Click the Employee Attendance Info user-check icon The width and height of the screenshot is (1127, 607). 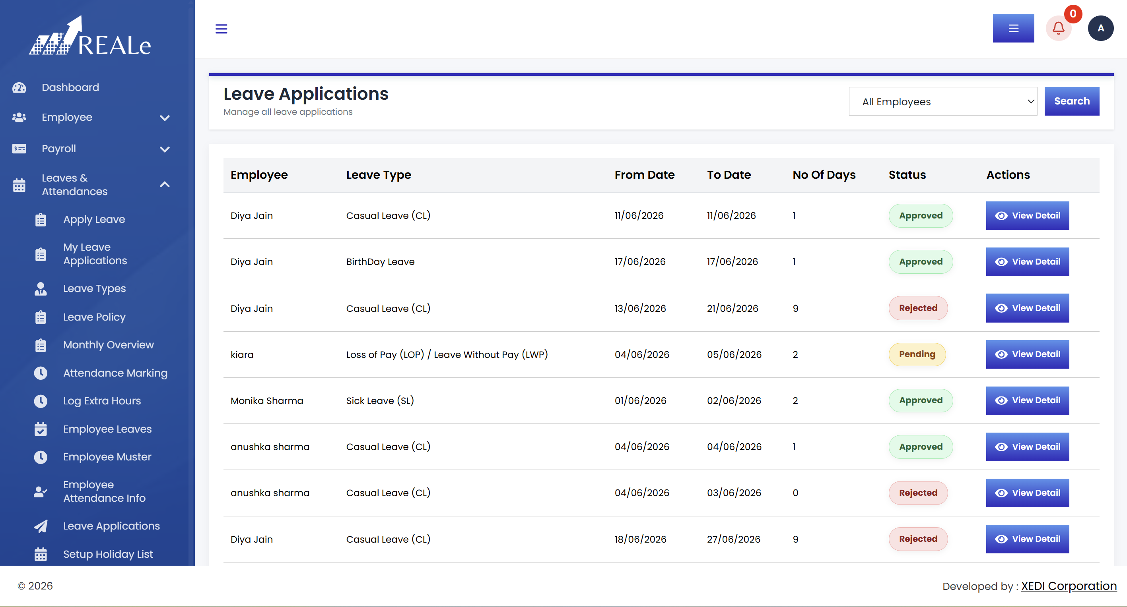(41, 492)
